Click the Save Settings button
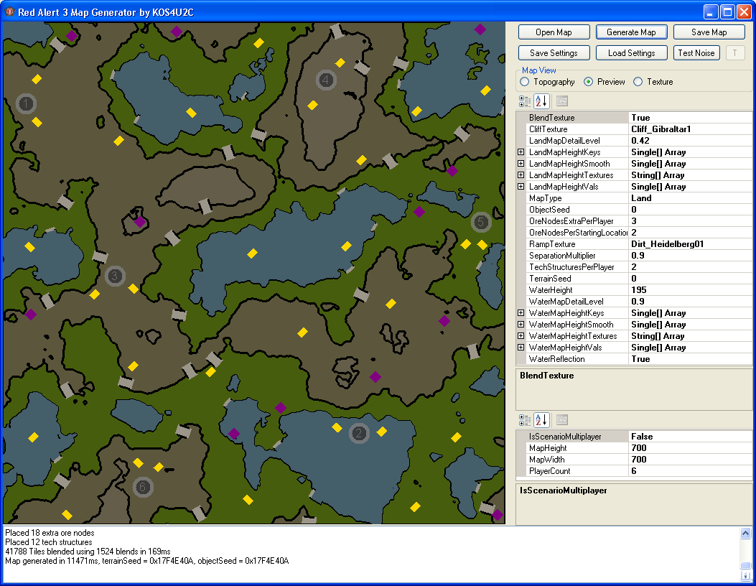Viewport: 756px width, 586px height. point(554,53)
